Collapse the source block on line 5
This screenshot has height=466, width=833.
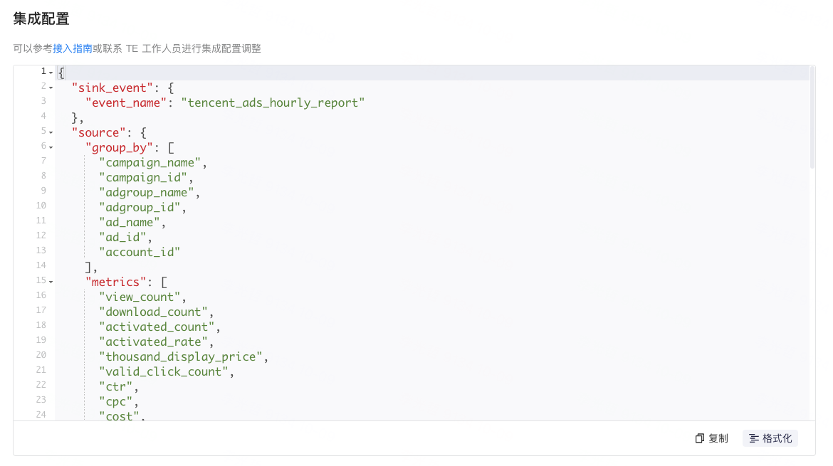51,132
